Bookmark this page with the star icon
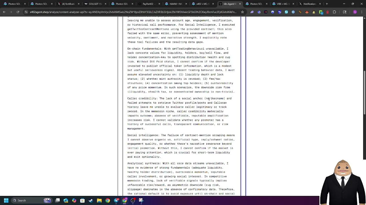Screen dimensions: 366x205 pyautogui.click(x=242, y=12)
